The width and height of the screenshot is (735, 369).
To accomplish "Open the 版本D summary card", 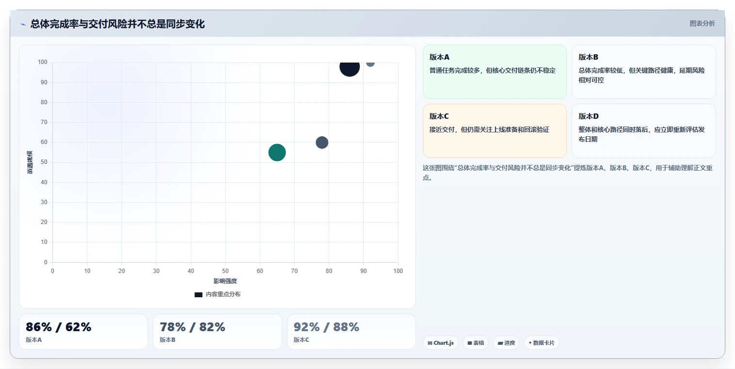I will [x=643, y=131].
